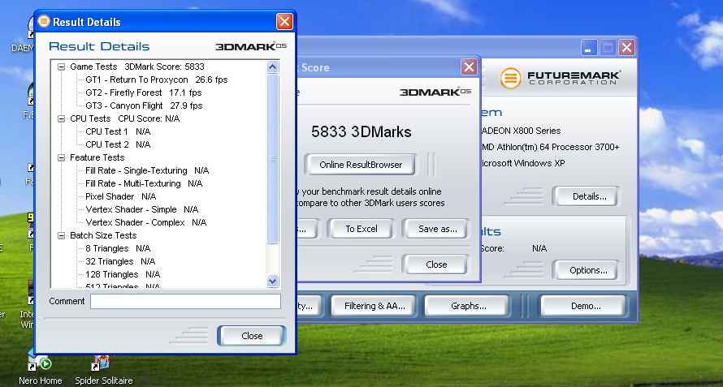Select Vertex Shader - Complex row

click(x=145, y=222)
